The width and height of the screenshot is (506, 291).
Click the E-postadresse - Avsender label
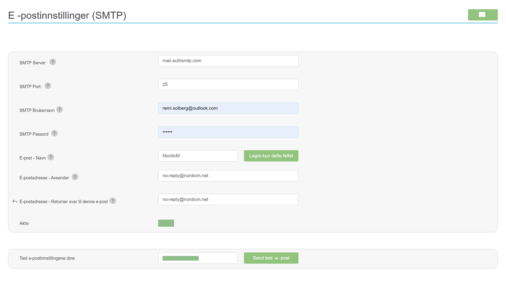point(44,178)
